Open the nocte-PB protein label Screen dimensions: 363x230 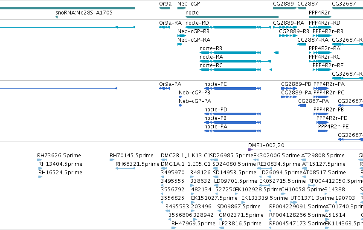pos(215,118)
